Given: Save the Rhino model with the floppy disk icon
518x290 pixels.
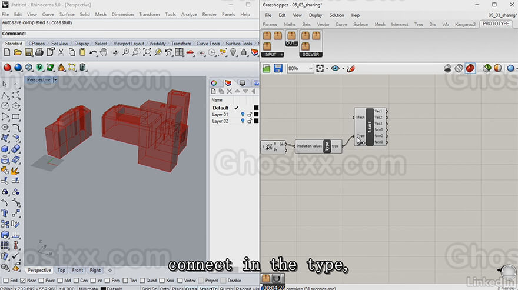Looking at the screenshot, I should 29,52.
